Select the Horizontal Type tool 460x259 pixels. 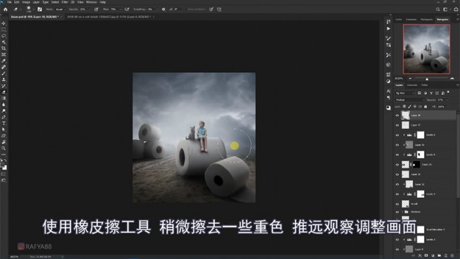coord(3,123)
